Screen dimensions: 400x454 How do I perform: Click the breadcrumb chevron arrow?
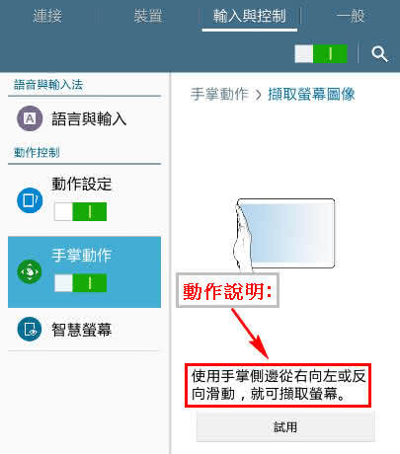pyautogui.click(x=259, y=95)
